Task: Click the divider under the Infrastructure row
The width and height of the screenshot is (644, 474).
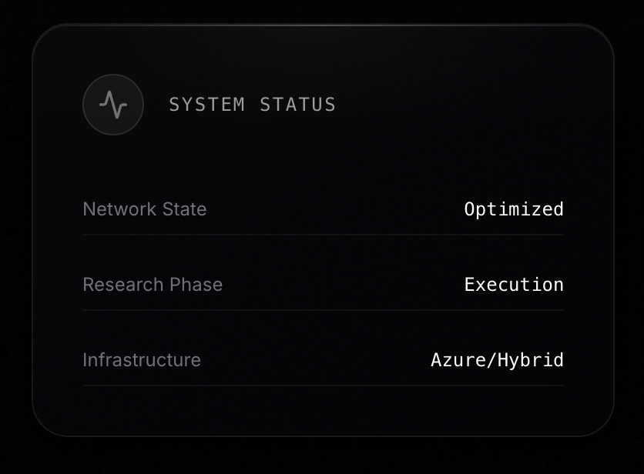Action: click(x=323, y=386)
